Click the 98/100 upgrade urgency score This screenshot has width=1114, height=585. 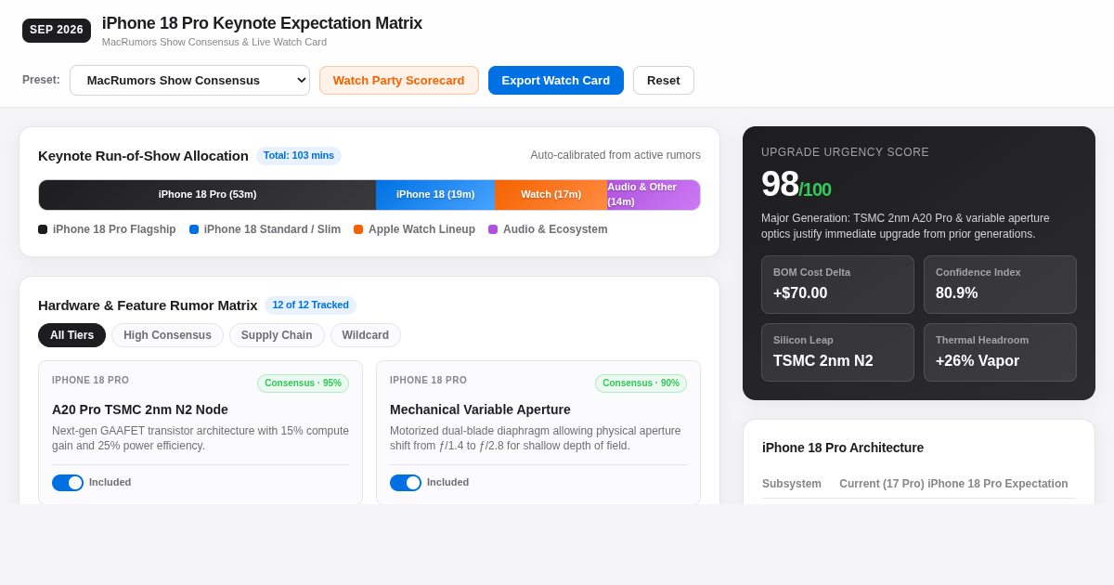(x=797, y=184)
